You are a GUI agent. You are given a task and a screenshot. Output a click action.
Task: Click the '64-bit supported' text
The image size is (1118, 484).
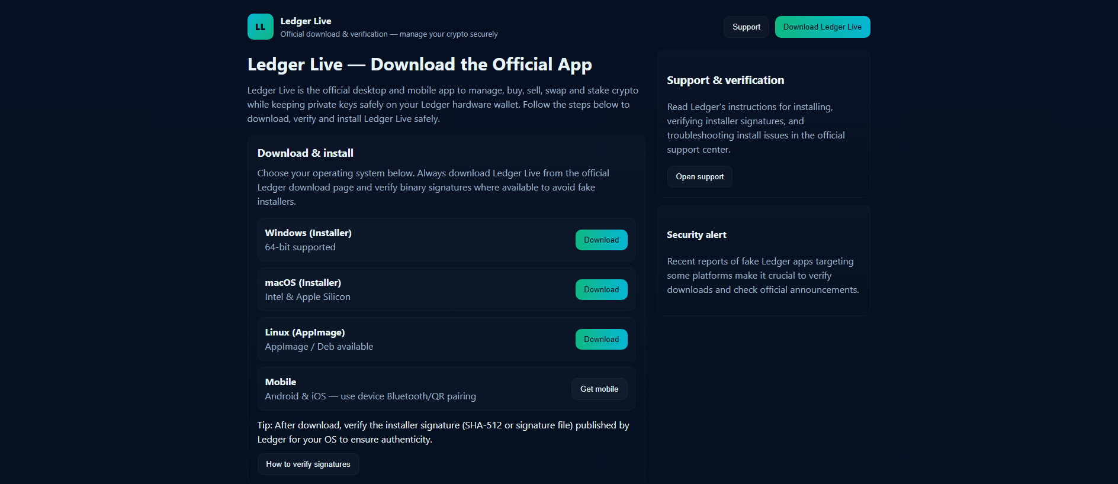click(300, 247)
